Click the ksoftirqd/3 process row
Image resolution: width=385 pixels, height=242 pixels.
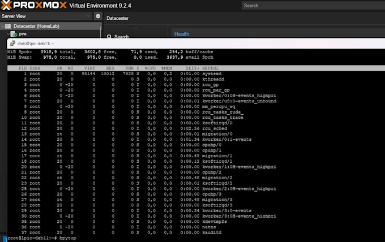pos(196,205)
